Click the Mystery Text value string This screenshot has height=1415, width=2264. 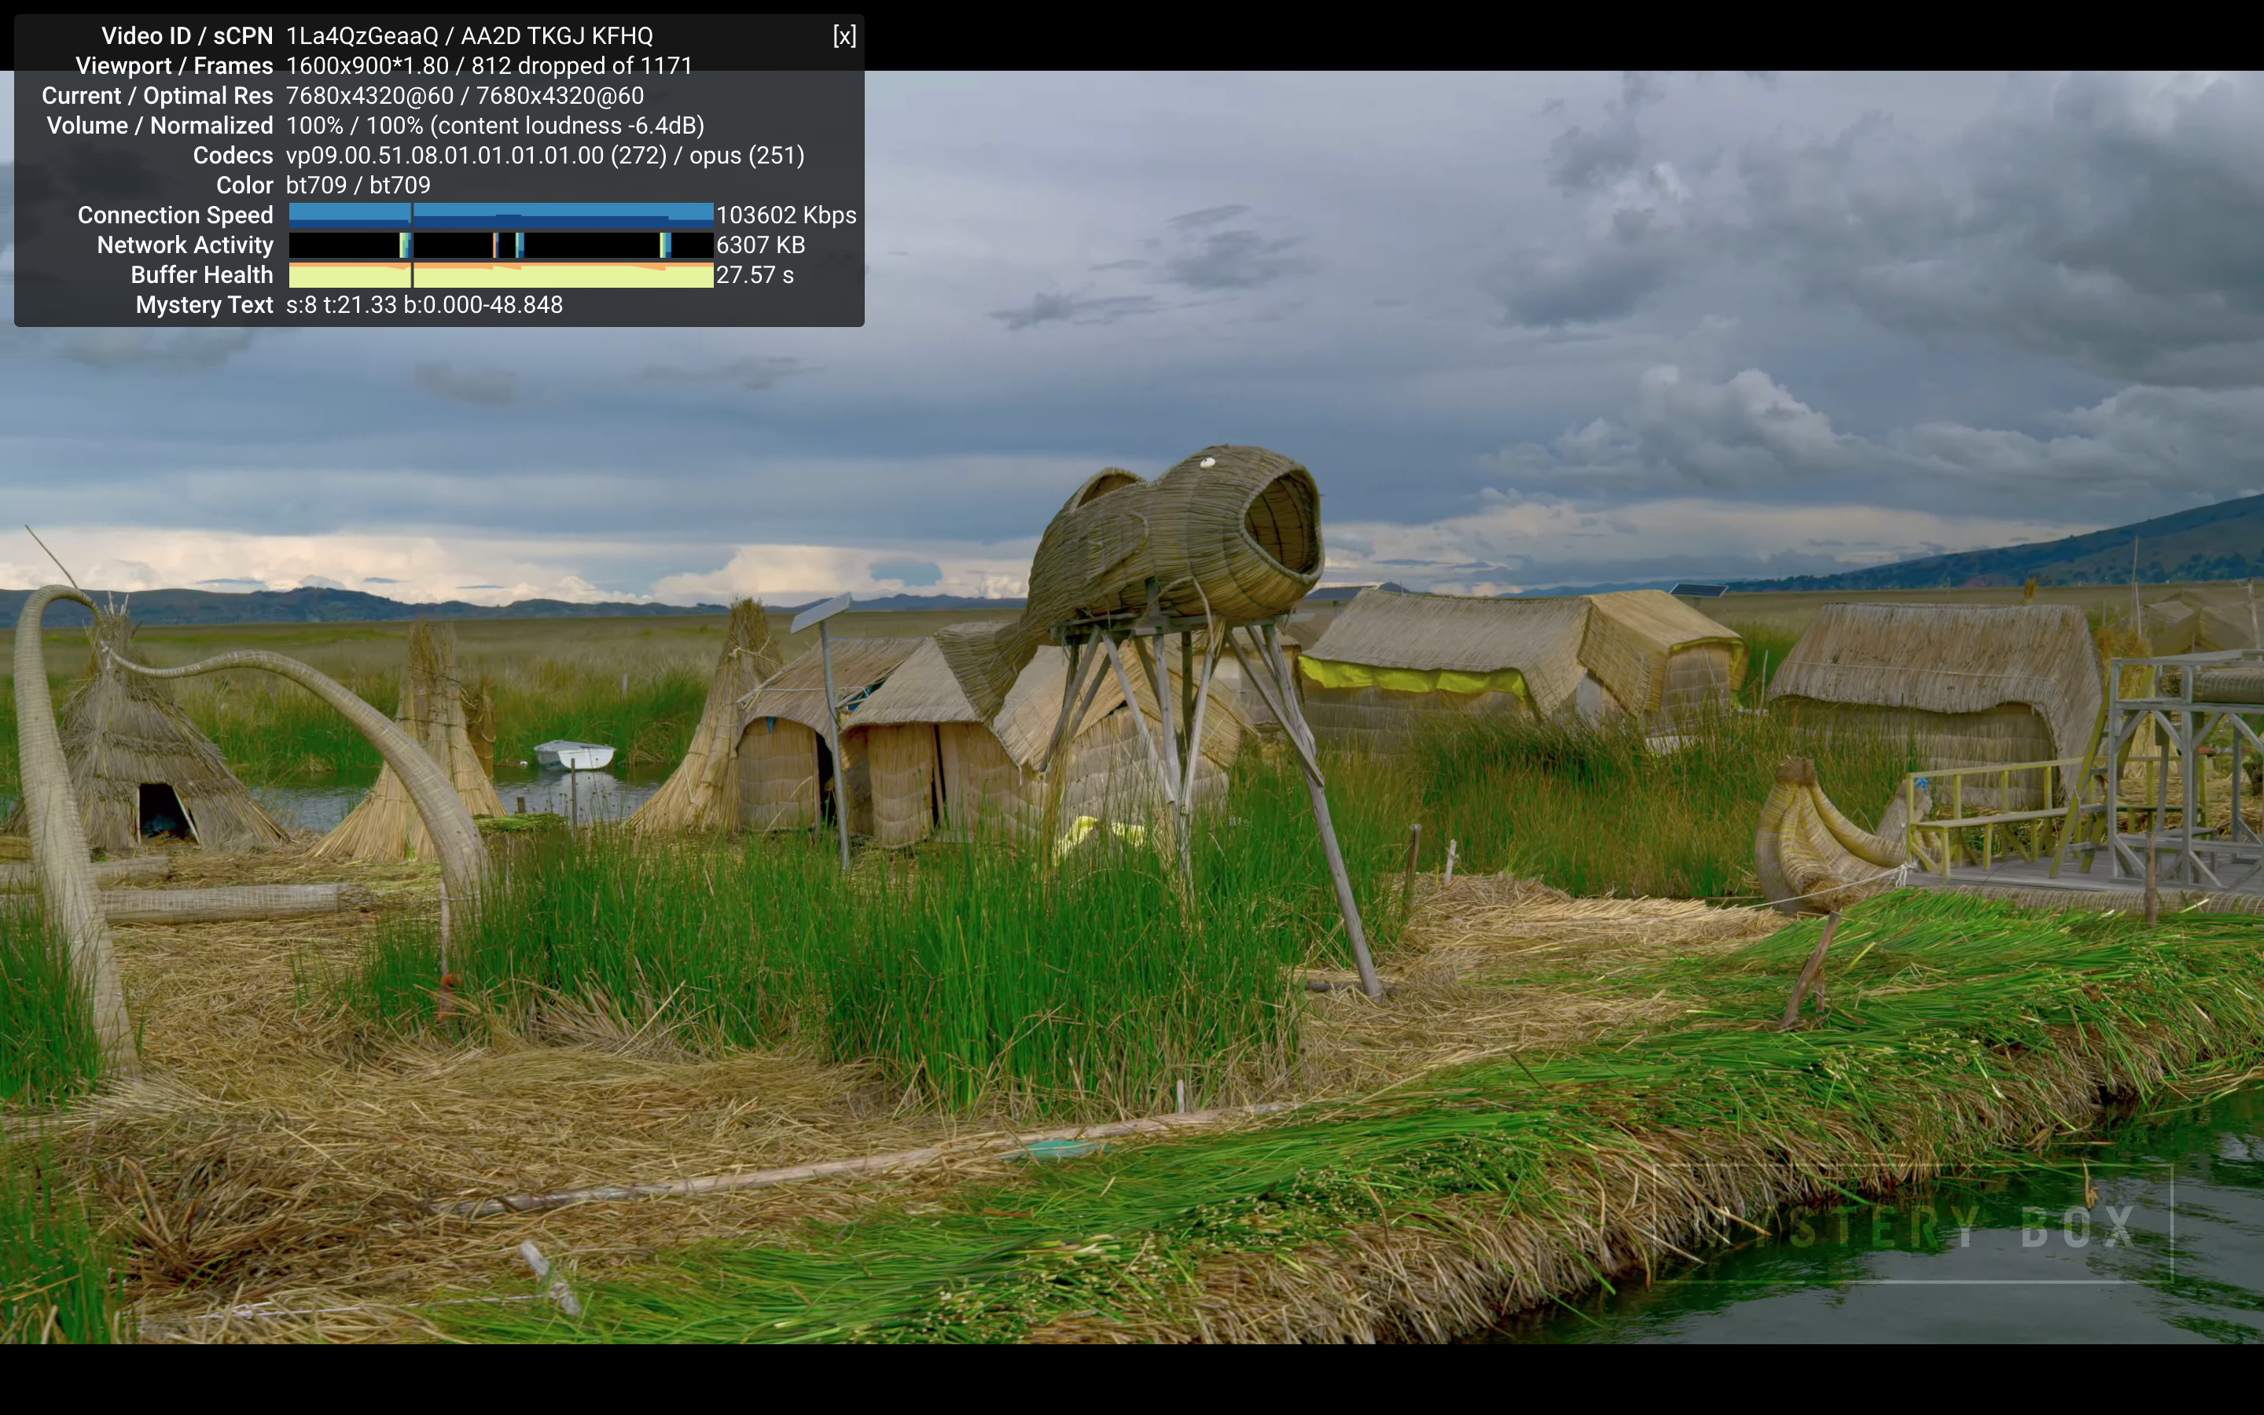click(424, 305)
